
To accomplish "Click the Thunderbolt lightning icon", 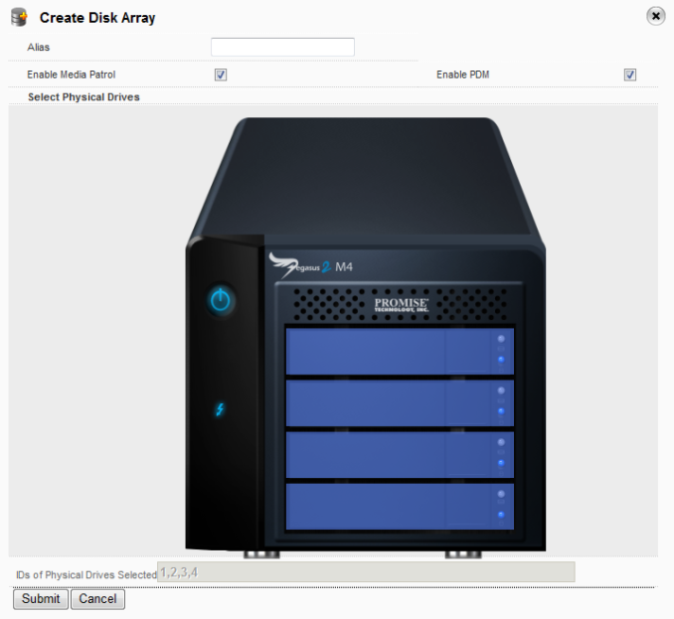I will (x=220, y=409).
